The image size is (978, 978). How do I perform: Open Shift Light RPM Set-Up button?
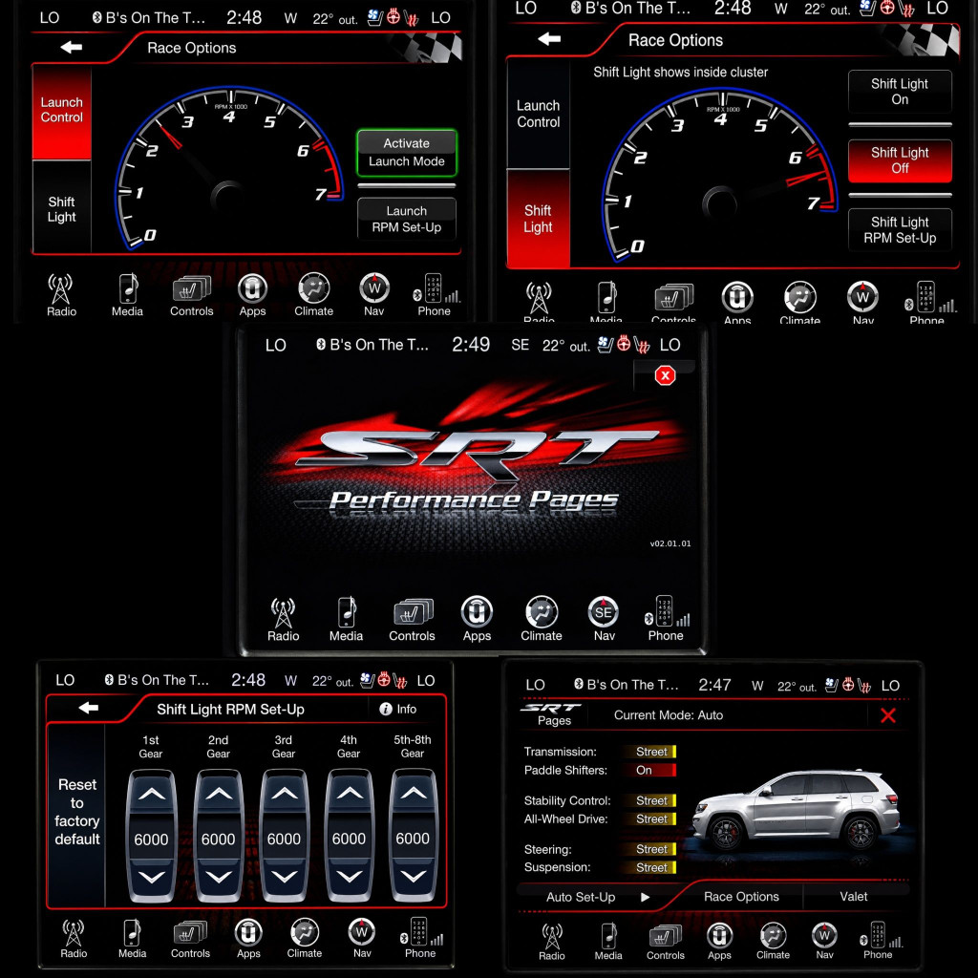click(x=900, y=230)
